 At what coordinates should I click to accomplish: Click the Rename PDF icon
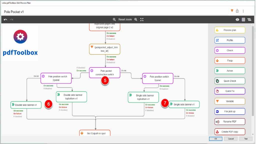coord(217,122)
